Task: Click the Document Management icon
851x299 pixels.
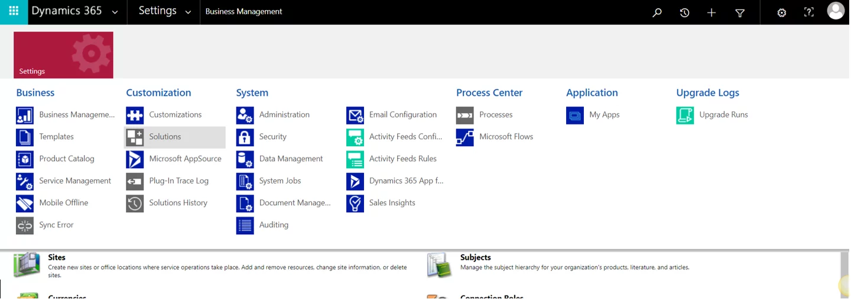Action: (245, 203)
